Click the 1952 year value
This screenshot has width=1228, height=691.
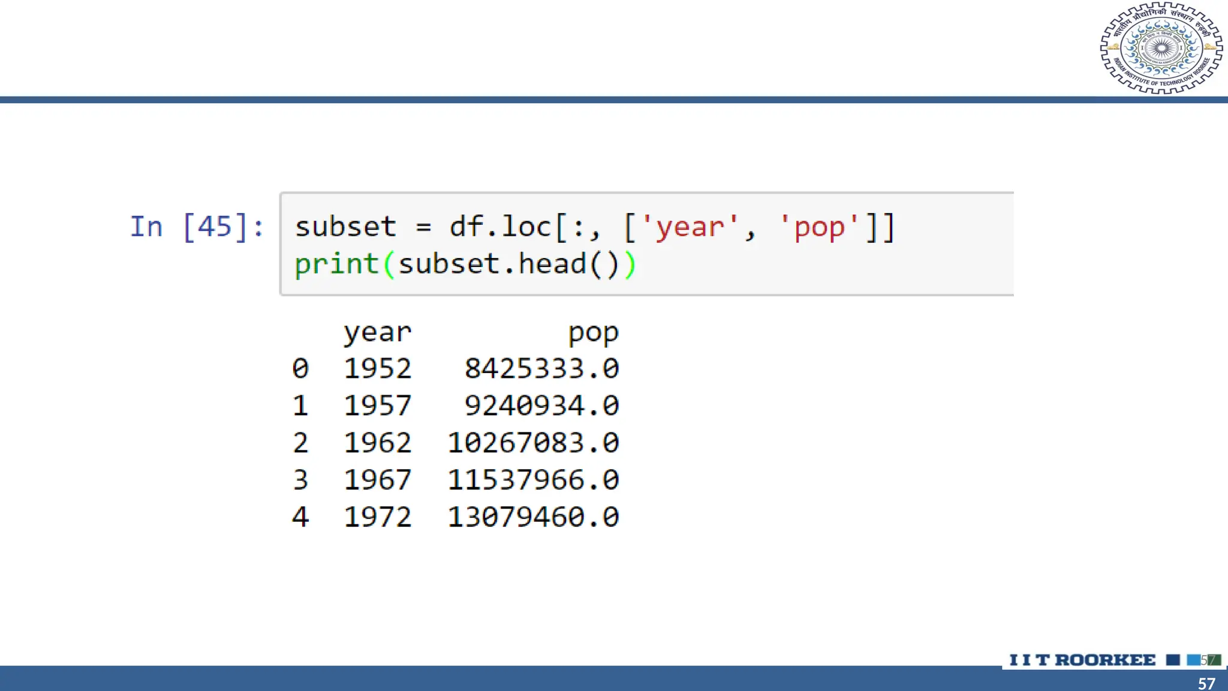click(x=377, y=368)
